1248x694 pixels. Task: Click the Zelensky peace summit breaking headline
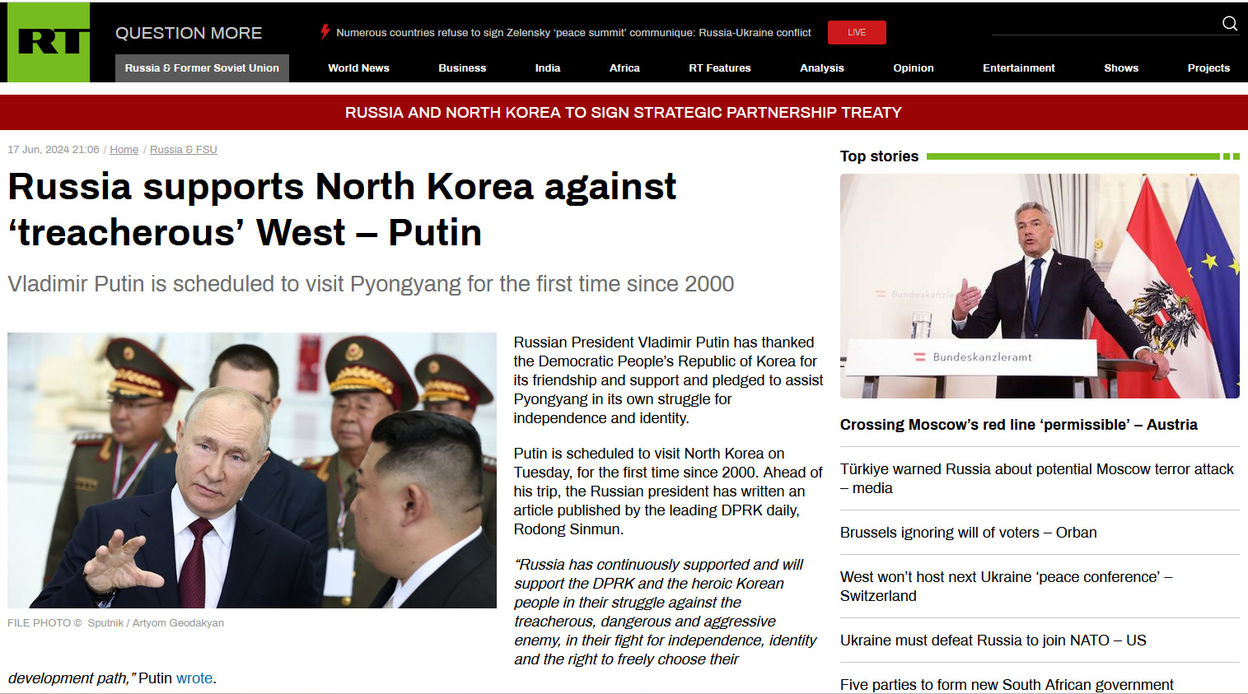573,33
